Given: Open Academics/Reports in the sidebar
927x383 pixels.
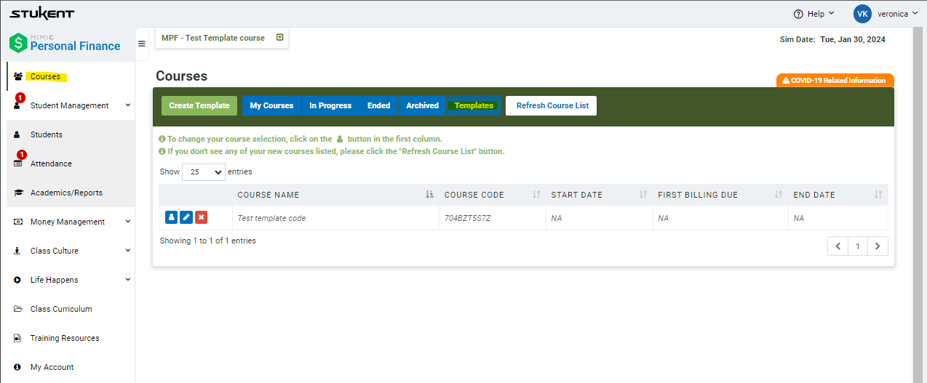Looking at the screenshot, I should (68, 193).
